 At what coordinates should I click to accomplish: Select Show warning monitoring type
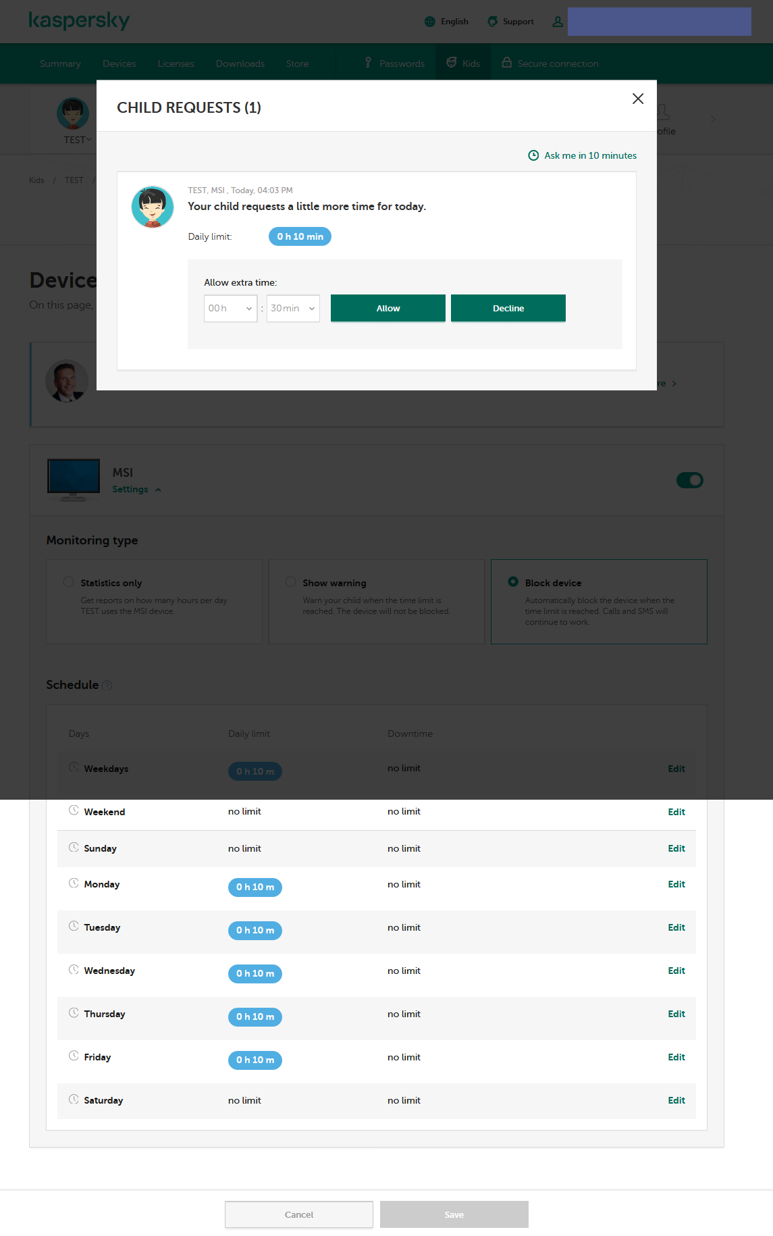(290, 582)
